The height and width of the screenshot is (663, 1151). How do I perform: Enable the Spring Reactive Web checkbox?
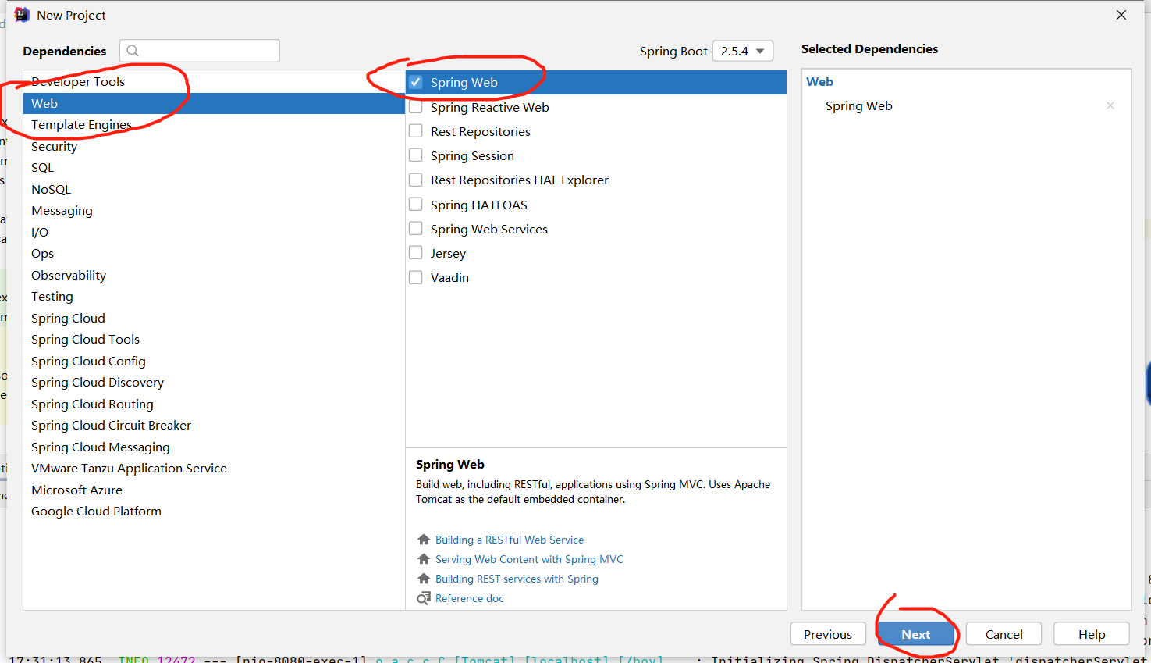(x=416, y=107)
